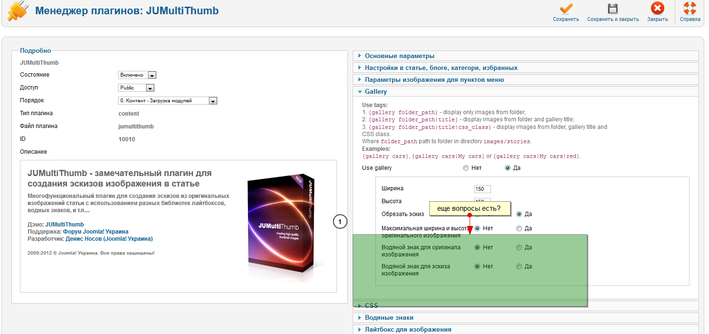Screen dimensions: 709x334
Task: Click the plugin manager plug icon
Action: pos(18,11)
